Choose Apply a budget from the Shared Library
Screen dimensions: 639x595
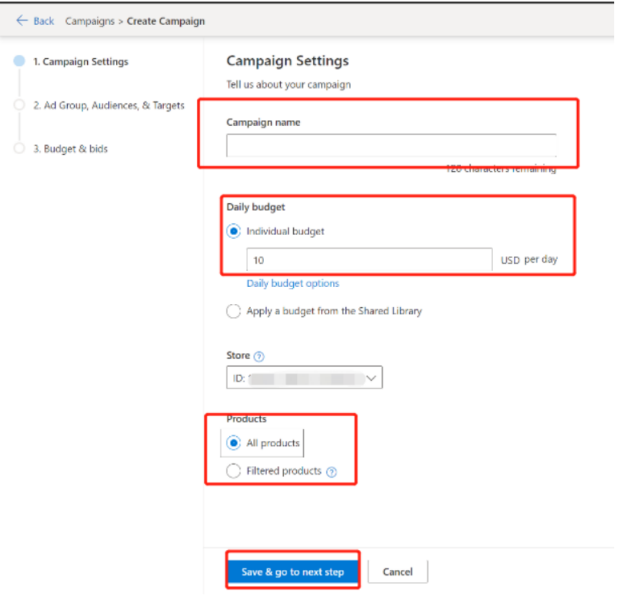234,311
